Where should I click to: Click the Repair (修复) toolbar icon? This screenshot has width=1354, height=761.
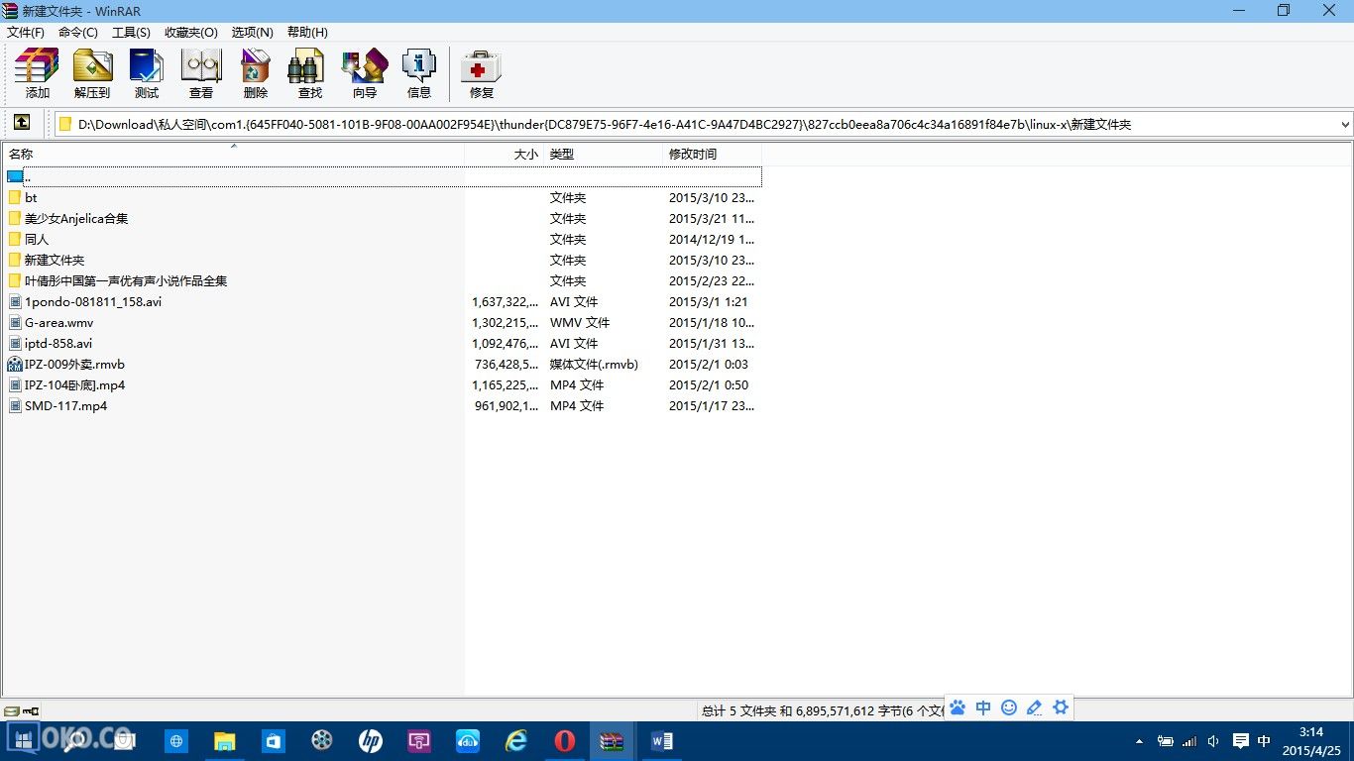click(x=481, y=73)
